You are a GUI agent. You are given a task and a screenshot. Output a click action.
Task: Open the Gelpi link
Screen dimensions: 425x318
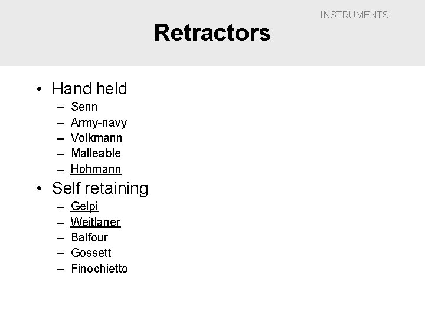click(x=84, y=207)
